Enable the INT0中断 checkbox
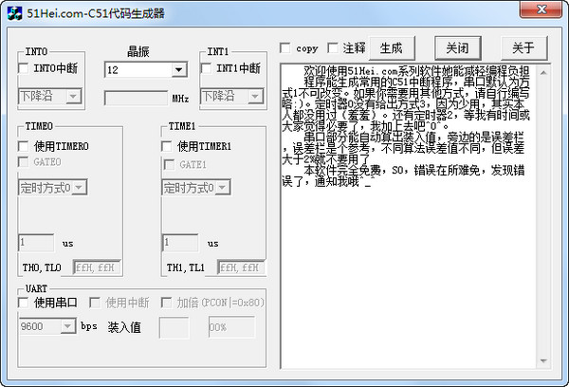This screenshot has width=569, height=387. click(x=24, y=68)
